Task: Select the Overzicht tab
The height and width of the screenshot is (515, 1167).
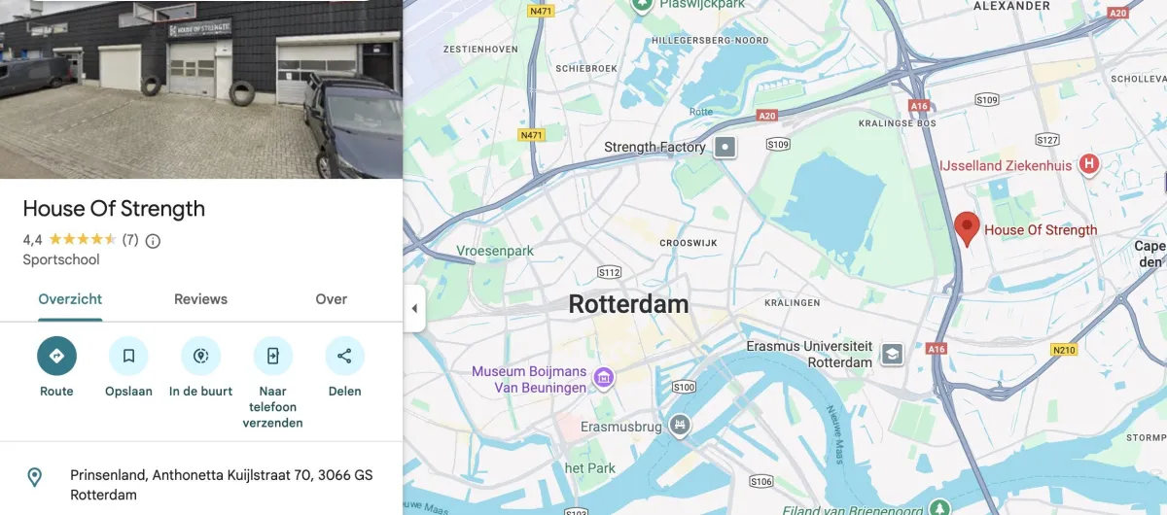Action: 70,299
